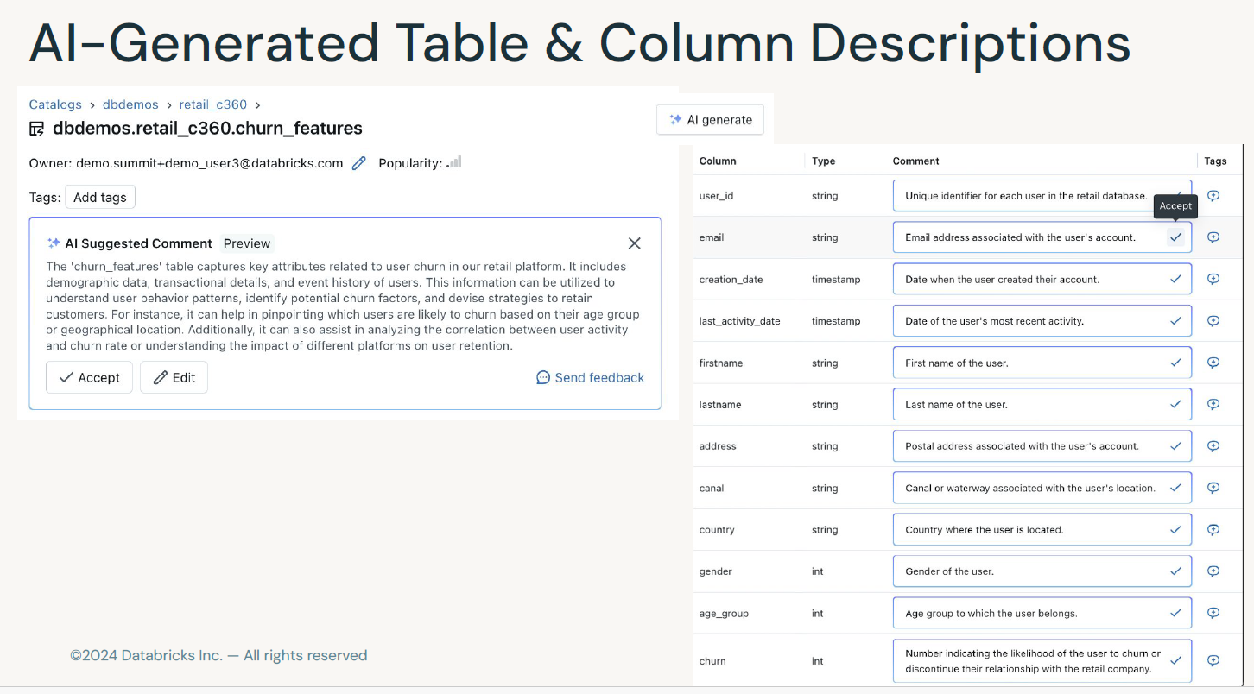Open the Send feedback link
This screenshot has width=1254, height=694.
coord(590,377)
